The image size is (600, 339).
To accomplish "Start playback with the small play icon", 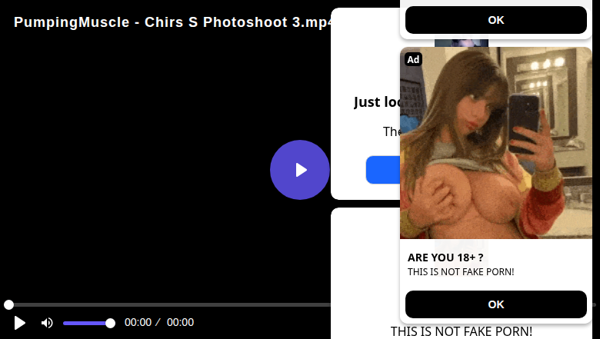I will click(19, 323).
